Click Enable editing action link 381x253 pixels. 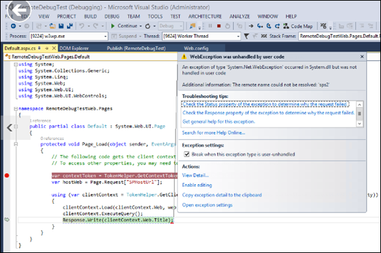[x=197, y=185]
